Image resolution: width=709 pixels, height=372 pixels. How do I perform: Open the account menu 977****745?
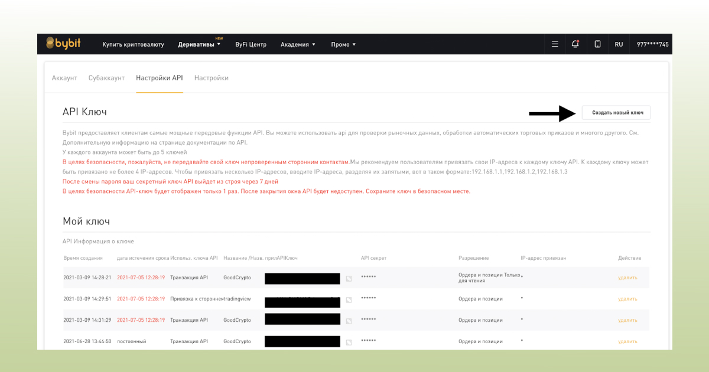click(652, 45)
